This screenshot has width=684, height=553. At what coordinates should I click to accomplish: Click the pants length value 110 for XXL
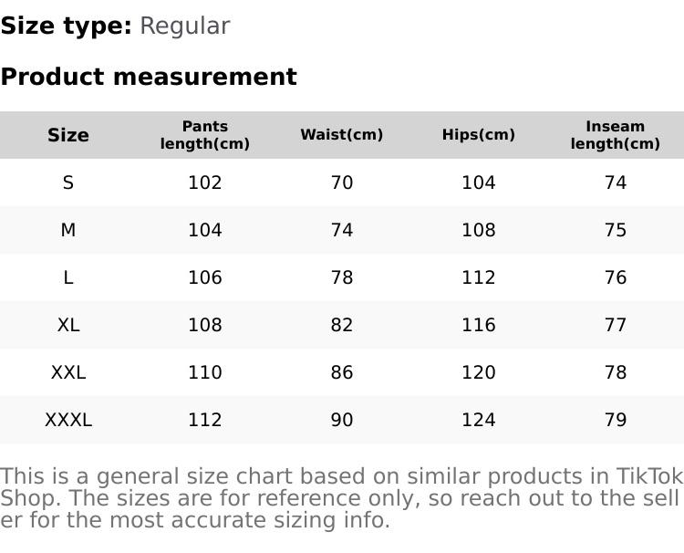point(205,372)
